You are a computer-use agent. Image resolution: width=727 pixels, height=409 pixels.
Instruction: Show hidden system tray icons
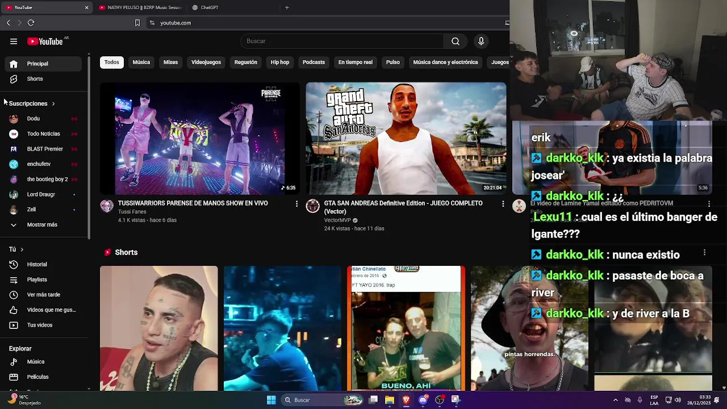(616, 400)
